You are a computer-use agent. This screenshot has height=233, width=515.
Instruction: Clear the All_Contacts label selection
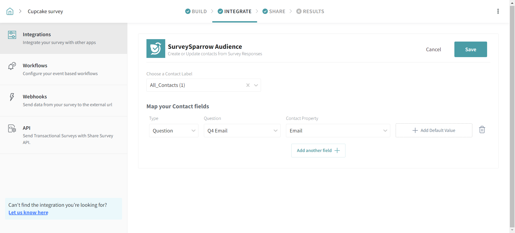pyautogui.click(x=248, y=85)
